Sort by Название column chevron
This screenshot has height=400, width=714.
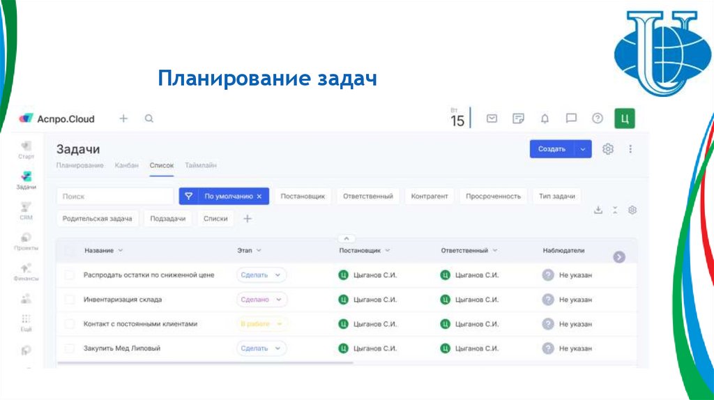click(120, 251)
